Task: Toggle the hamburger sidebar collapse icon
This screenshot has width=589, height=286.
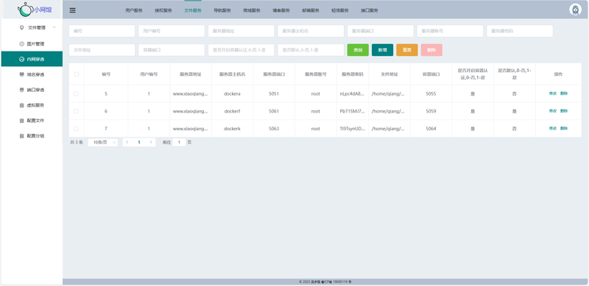Action: [72, 10]
